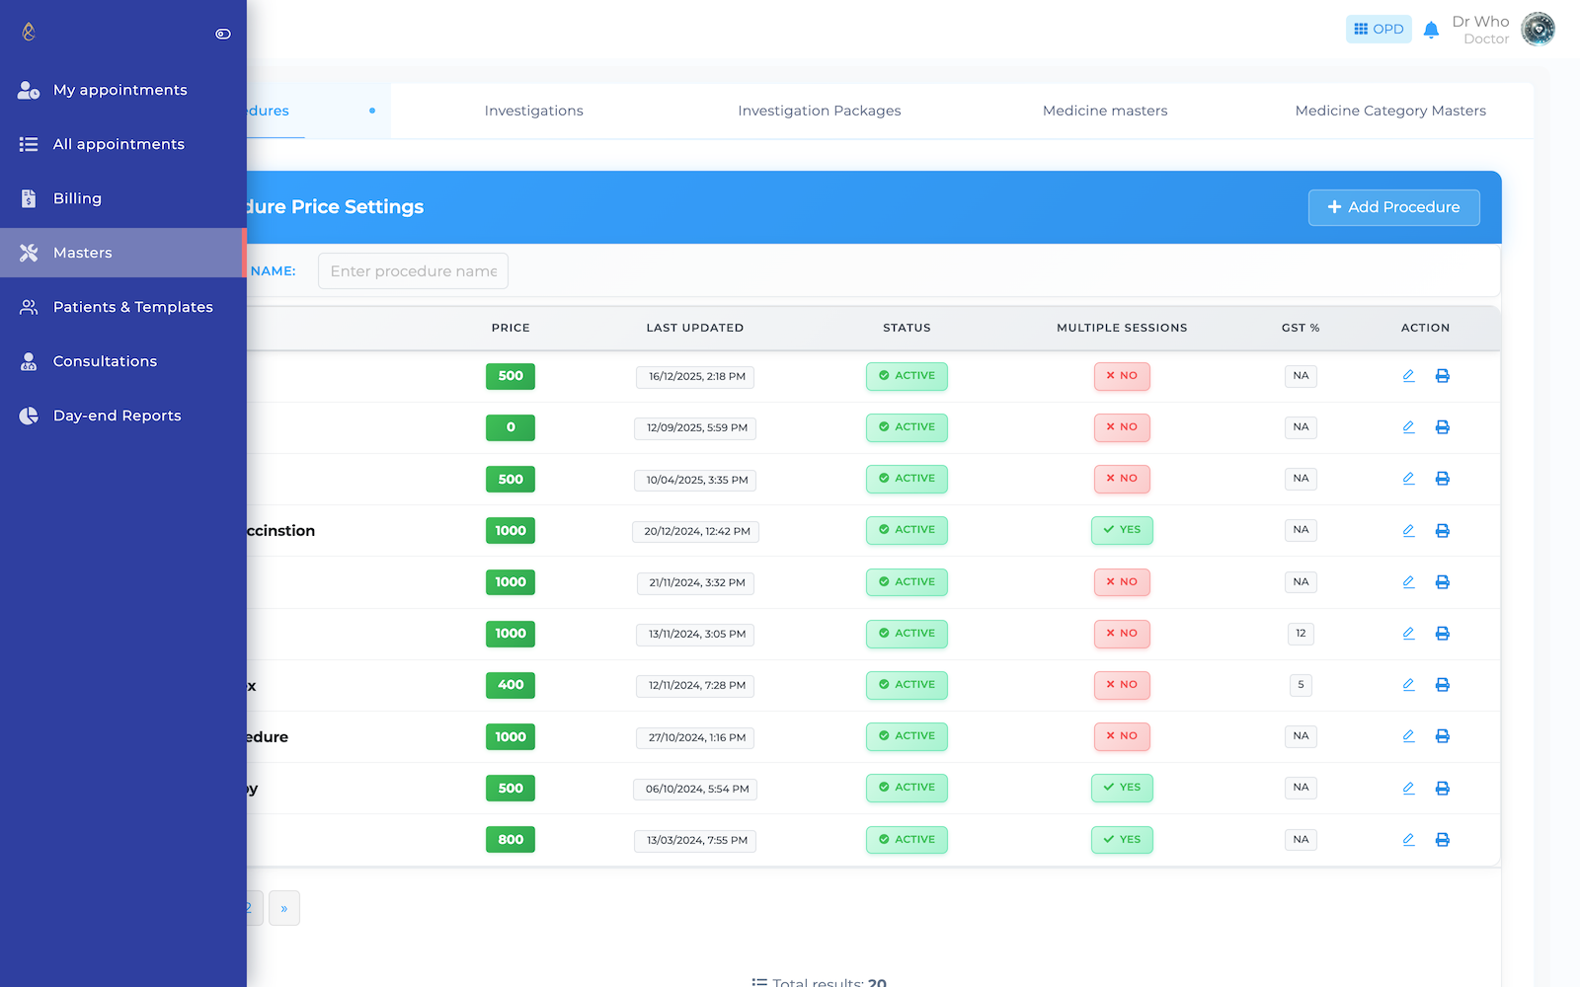Open notifications via the bell icon

1431,29
